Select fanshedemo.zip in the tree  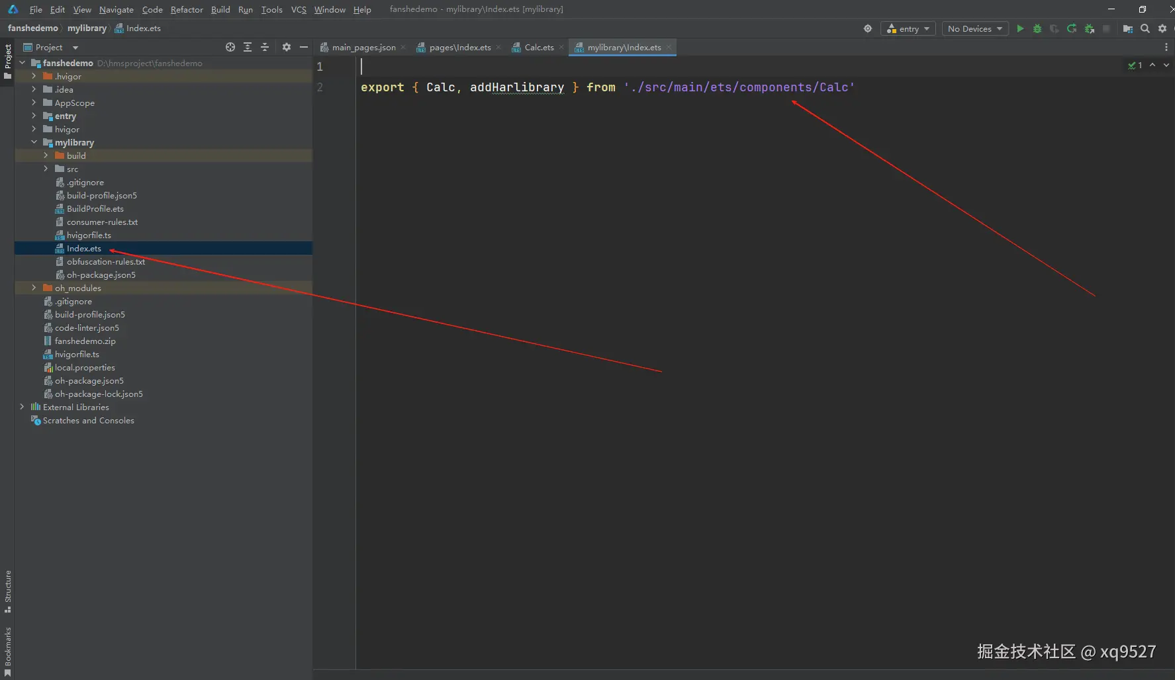(85, 341)
